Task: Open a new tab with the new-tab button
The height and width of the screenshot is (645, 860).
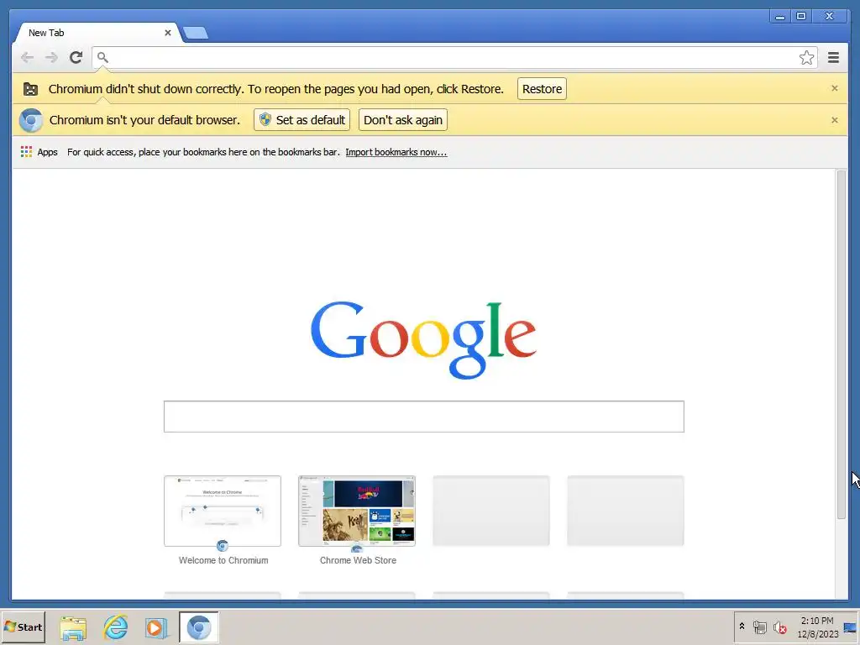Action: pos(195,33)
